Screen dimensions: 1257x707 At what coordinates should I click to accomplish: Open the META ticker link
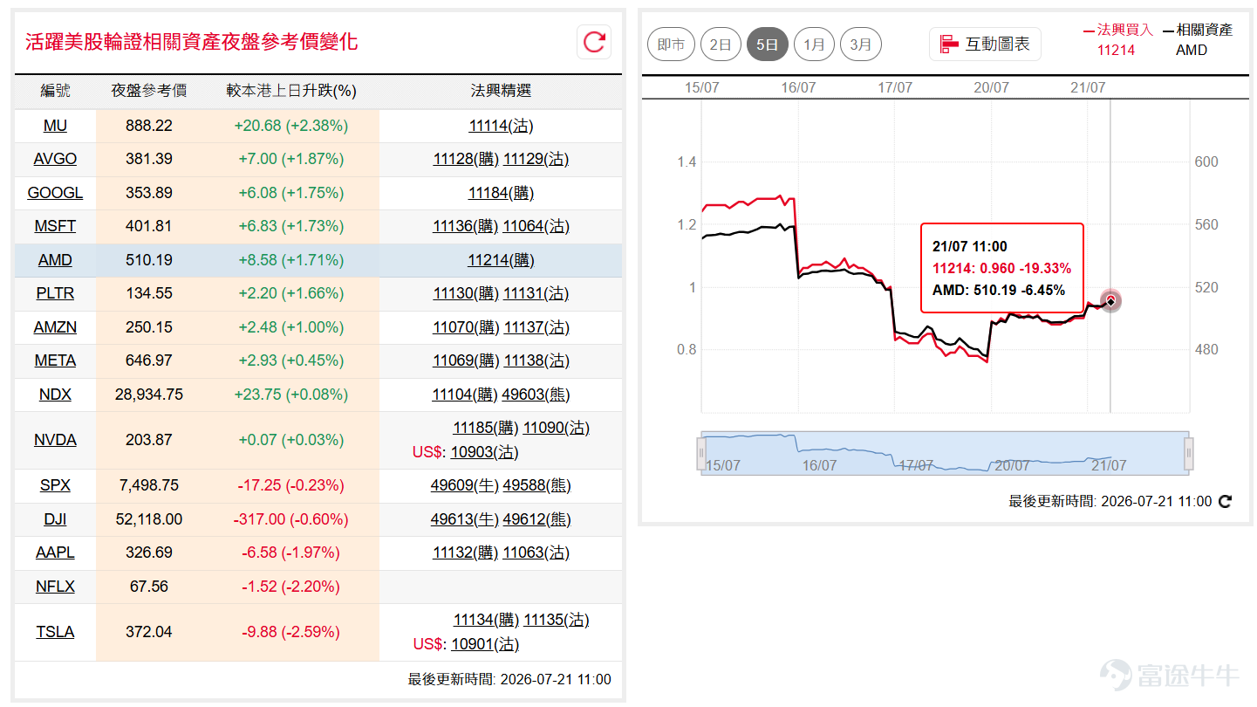[55, 360]
